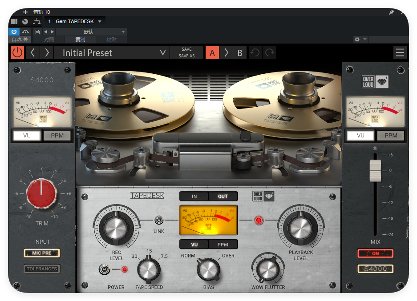
Task: Copy A settings to B using the arrow
Action: [x=227, y=52]
